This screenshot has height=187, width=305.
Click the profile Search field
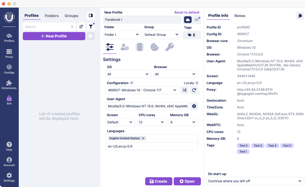(49, 27)
